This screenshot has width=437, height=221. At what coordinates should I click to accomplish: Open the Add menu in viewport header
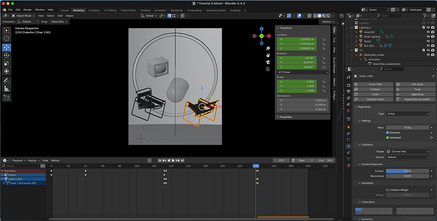click(60, 16)
